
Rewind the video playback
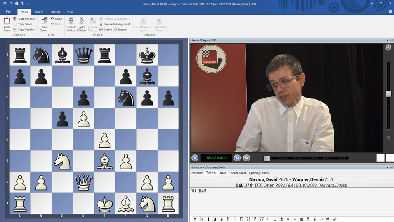(x=237, y=158)
